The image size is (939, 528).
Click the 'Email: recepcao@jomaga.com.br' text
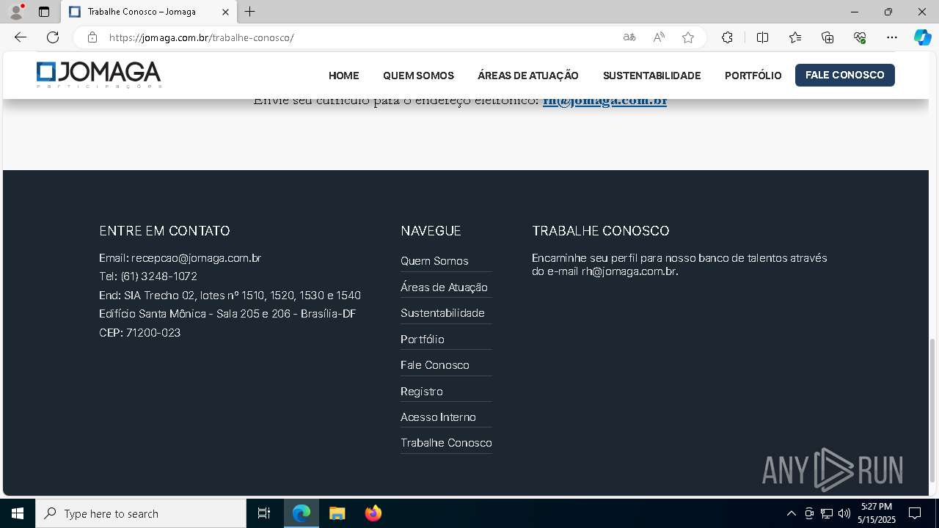click(180, 258)
